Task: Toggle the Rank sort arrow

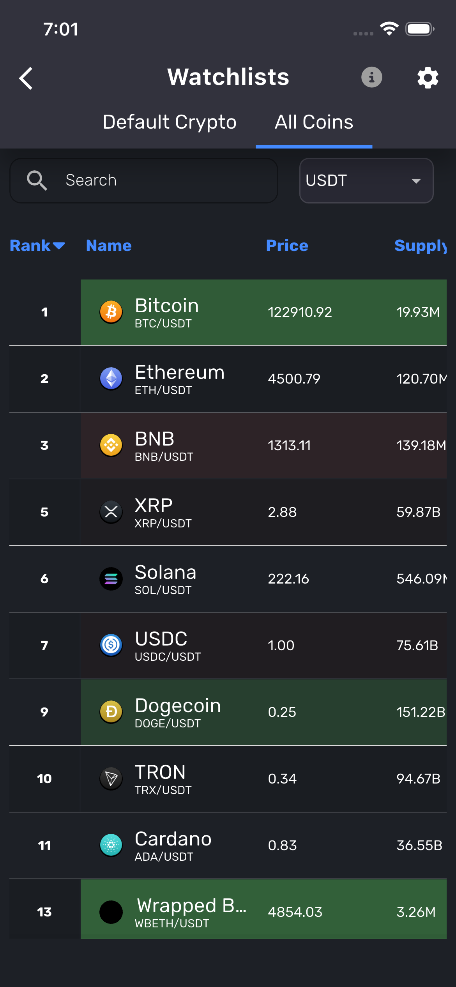Action: click(59, 246)
